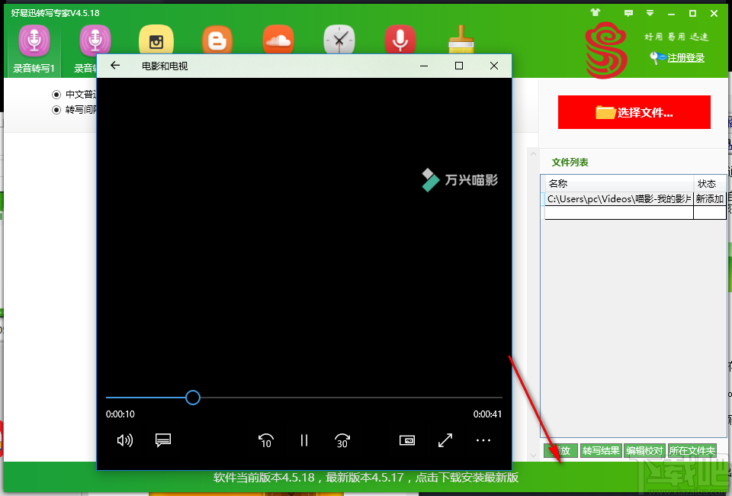Viewport: 732px width, 496px height.
Task: Maximize the 电影和电视 player window
Action: pos(459,66)
